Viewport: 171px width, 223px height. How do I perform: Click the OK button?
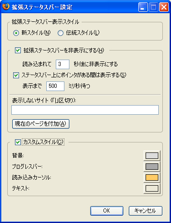(x=107, y=211)
